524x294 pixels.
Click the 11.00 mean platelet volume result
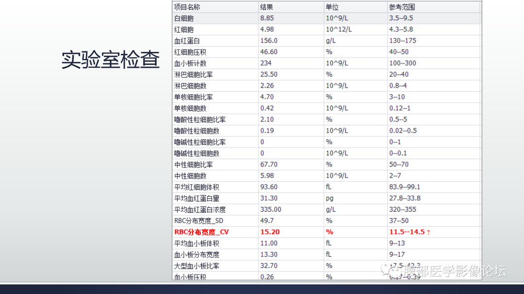[269, 243]
